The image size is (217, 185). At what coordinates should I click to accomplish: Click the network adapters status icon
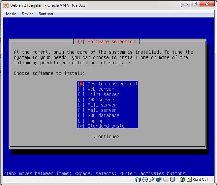pos(159,179)
